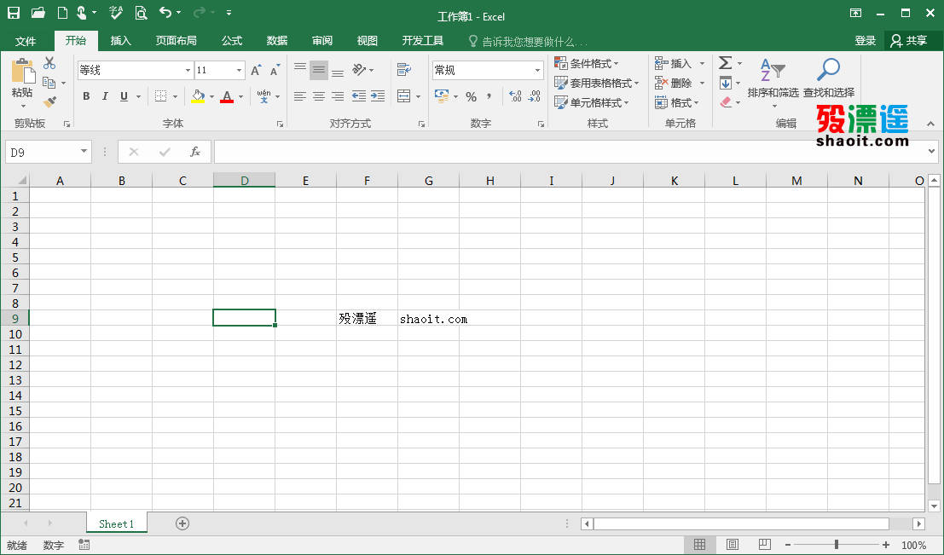Expand the formula bar with chevron
This screenshot has height=555, width=944.
(x=931, y=152)
